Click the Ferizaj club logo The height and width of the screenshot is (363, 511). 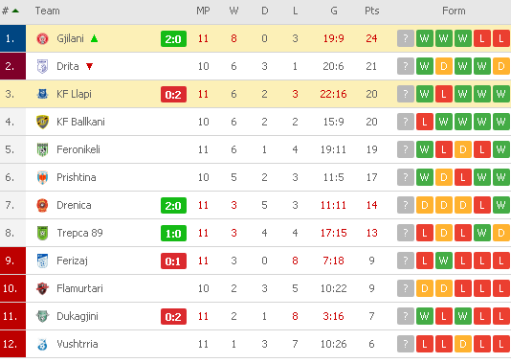42,261
